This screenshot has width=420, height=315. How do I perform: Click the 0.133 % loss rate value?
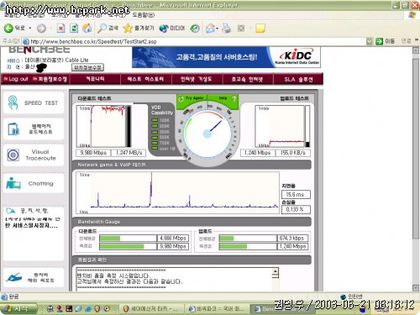pyautogui.click(x=296, y=209)
